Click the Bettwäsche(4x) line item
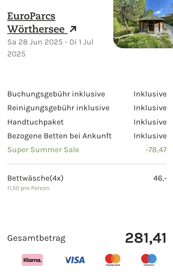Viewport: 173px width, 273px height. point(35,178)
